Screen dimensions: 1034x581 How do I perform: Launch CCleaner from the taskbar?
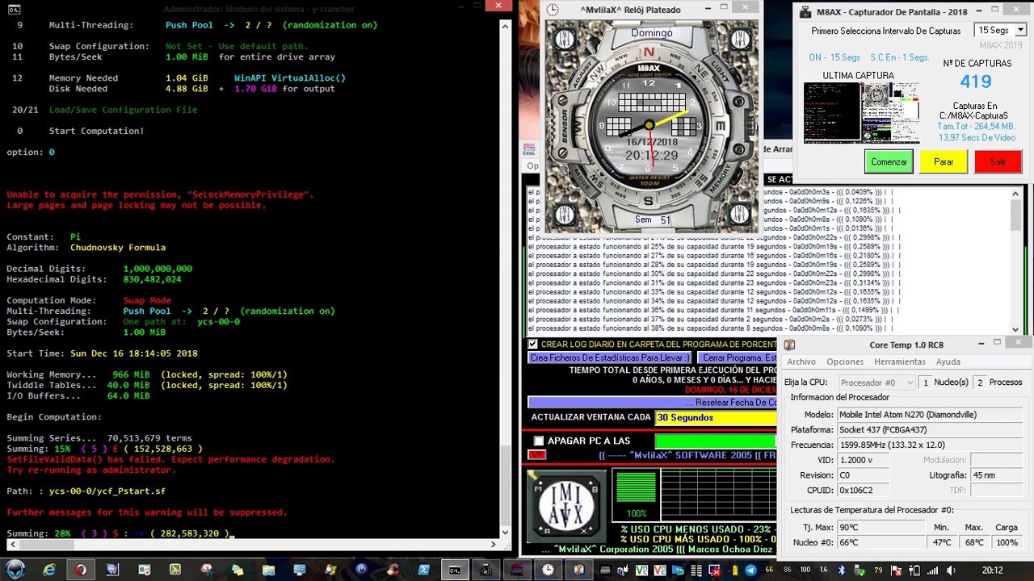pyautogui.click(x=393, y=570)
